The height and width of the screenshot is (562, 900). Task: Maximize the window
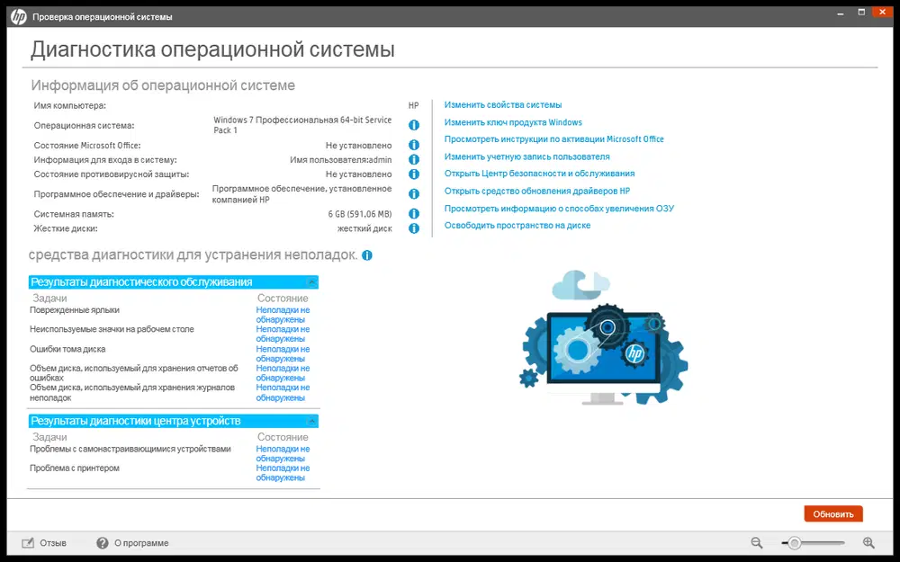coord(861,12)
